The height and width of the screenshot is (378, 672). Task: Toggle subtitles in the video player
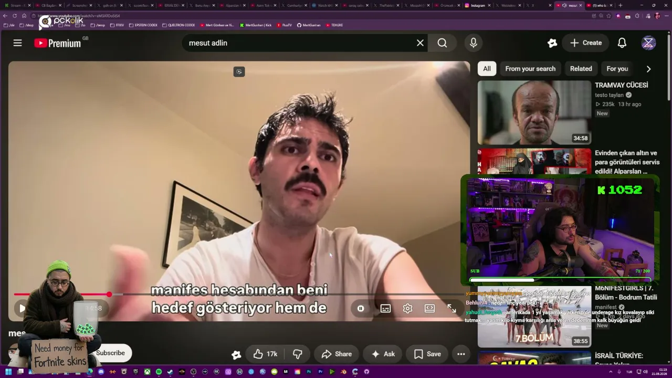[x=385, y=309]
